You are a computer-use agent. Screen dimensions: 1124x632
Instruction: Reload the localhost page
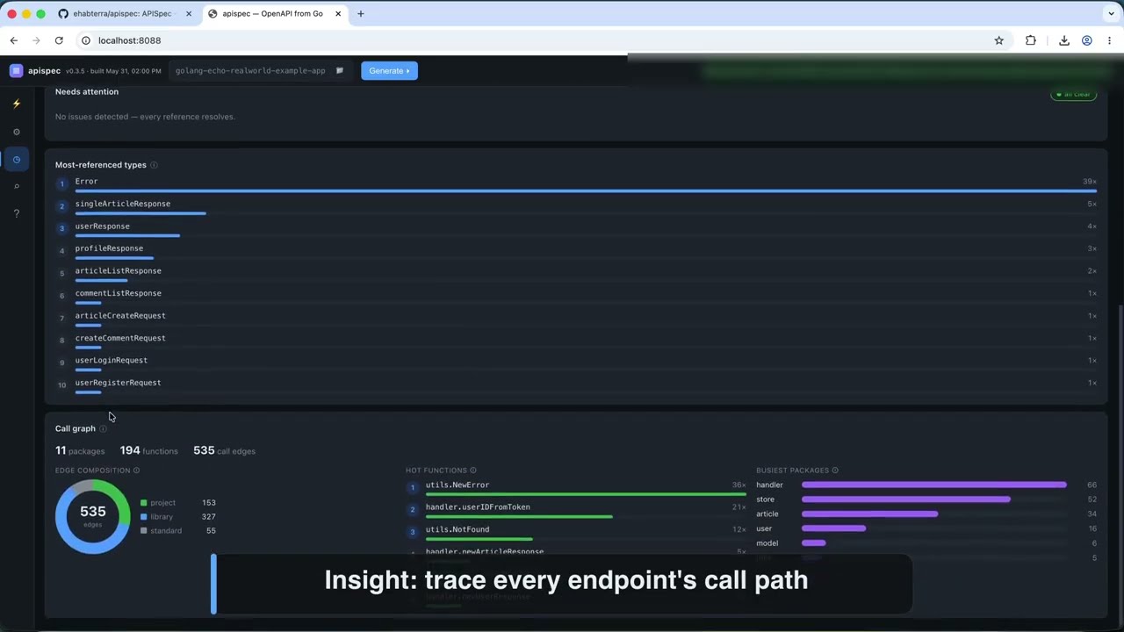coord(59,40)
